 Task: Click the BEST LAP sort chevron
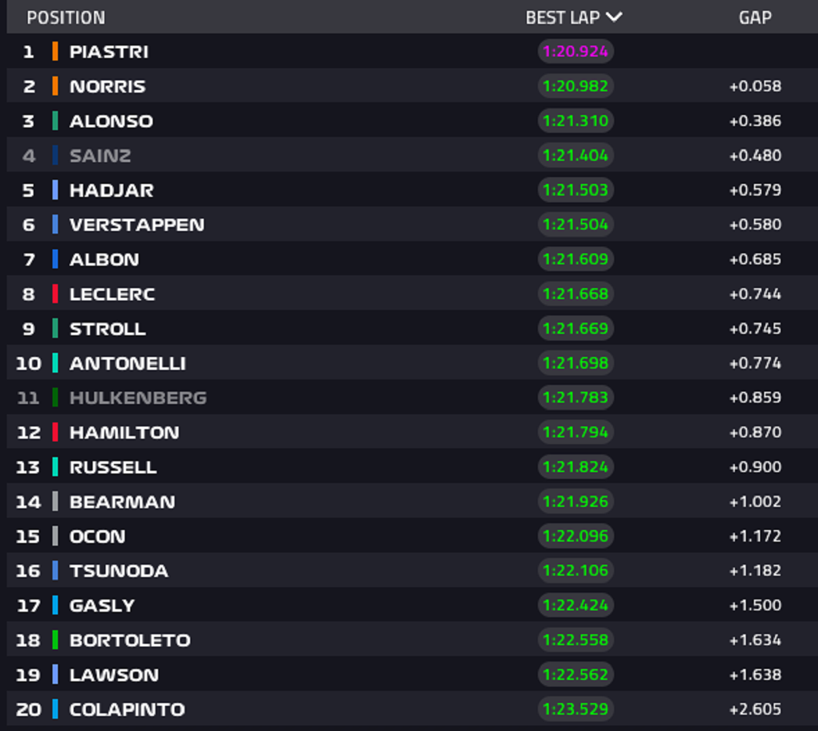point(614,17)
